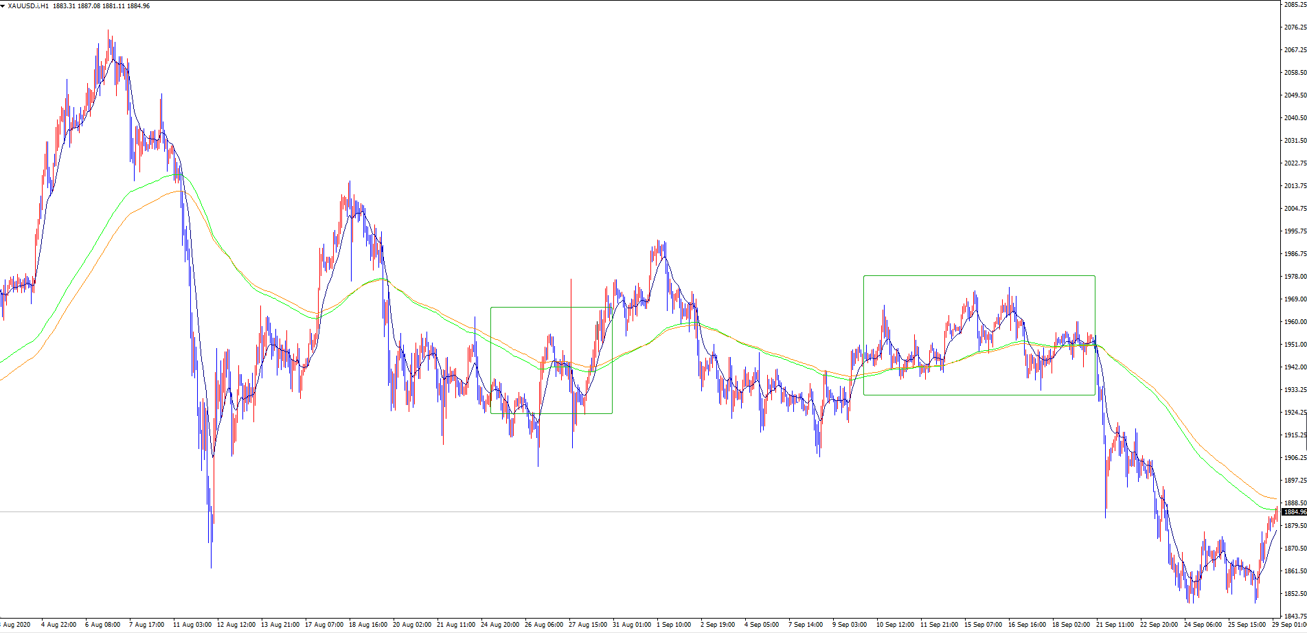Click the 1978.00 price scale label

(x=1294, y=277)
